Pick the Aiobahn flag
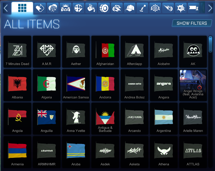The image size is (215, 171). pos(164,52)
